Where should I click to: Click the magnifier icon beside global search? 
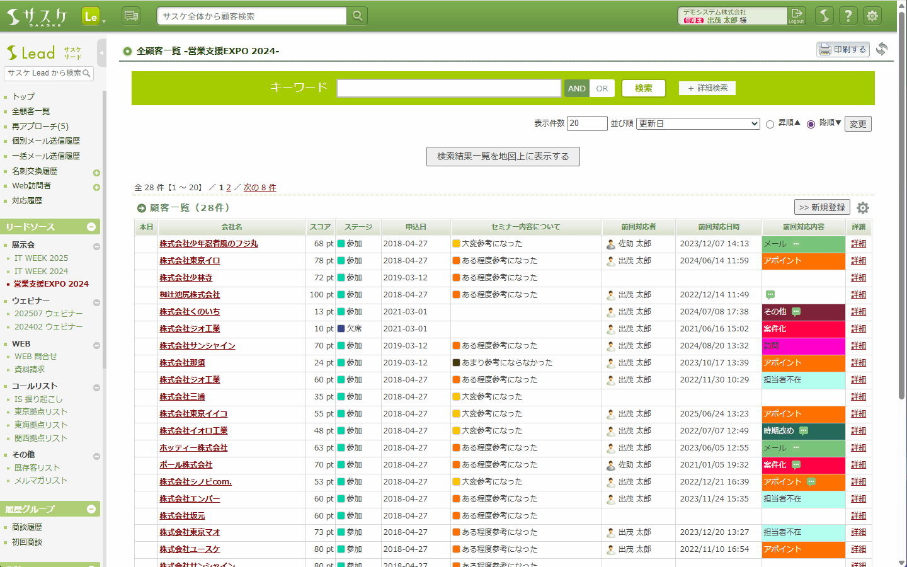tap(357, 16)
